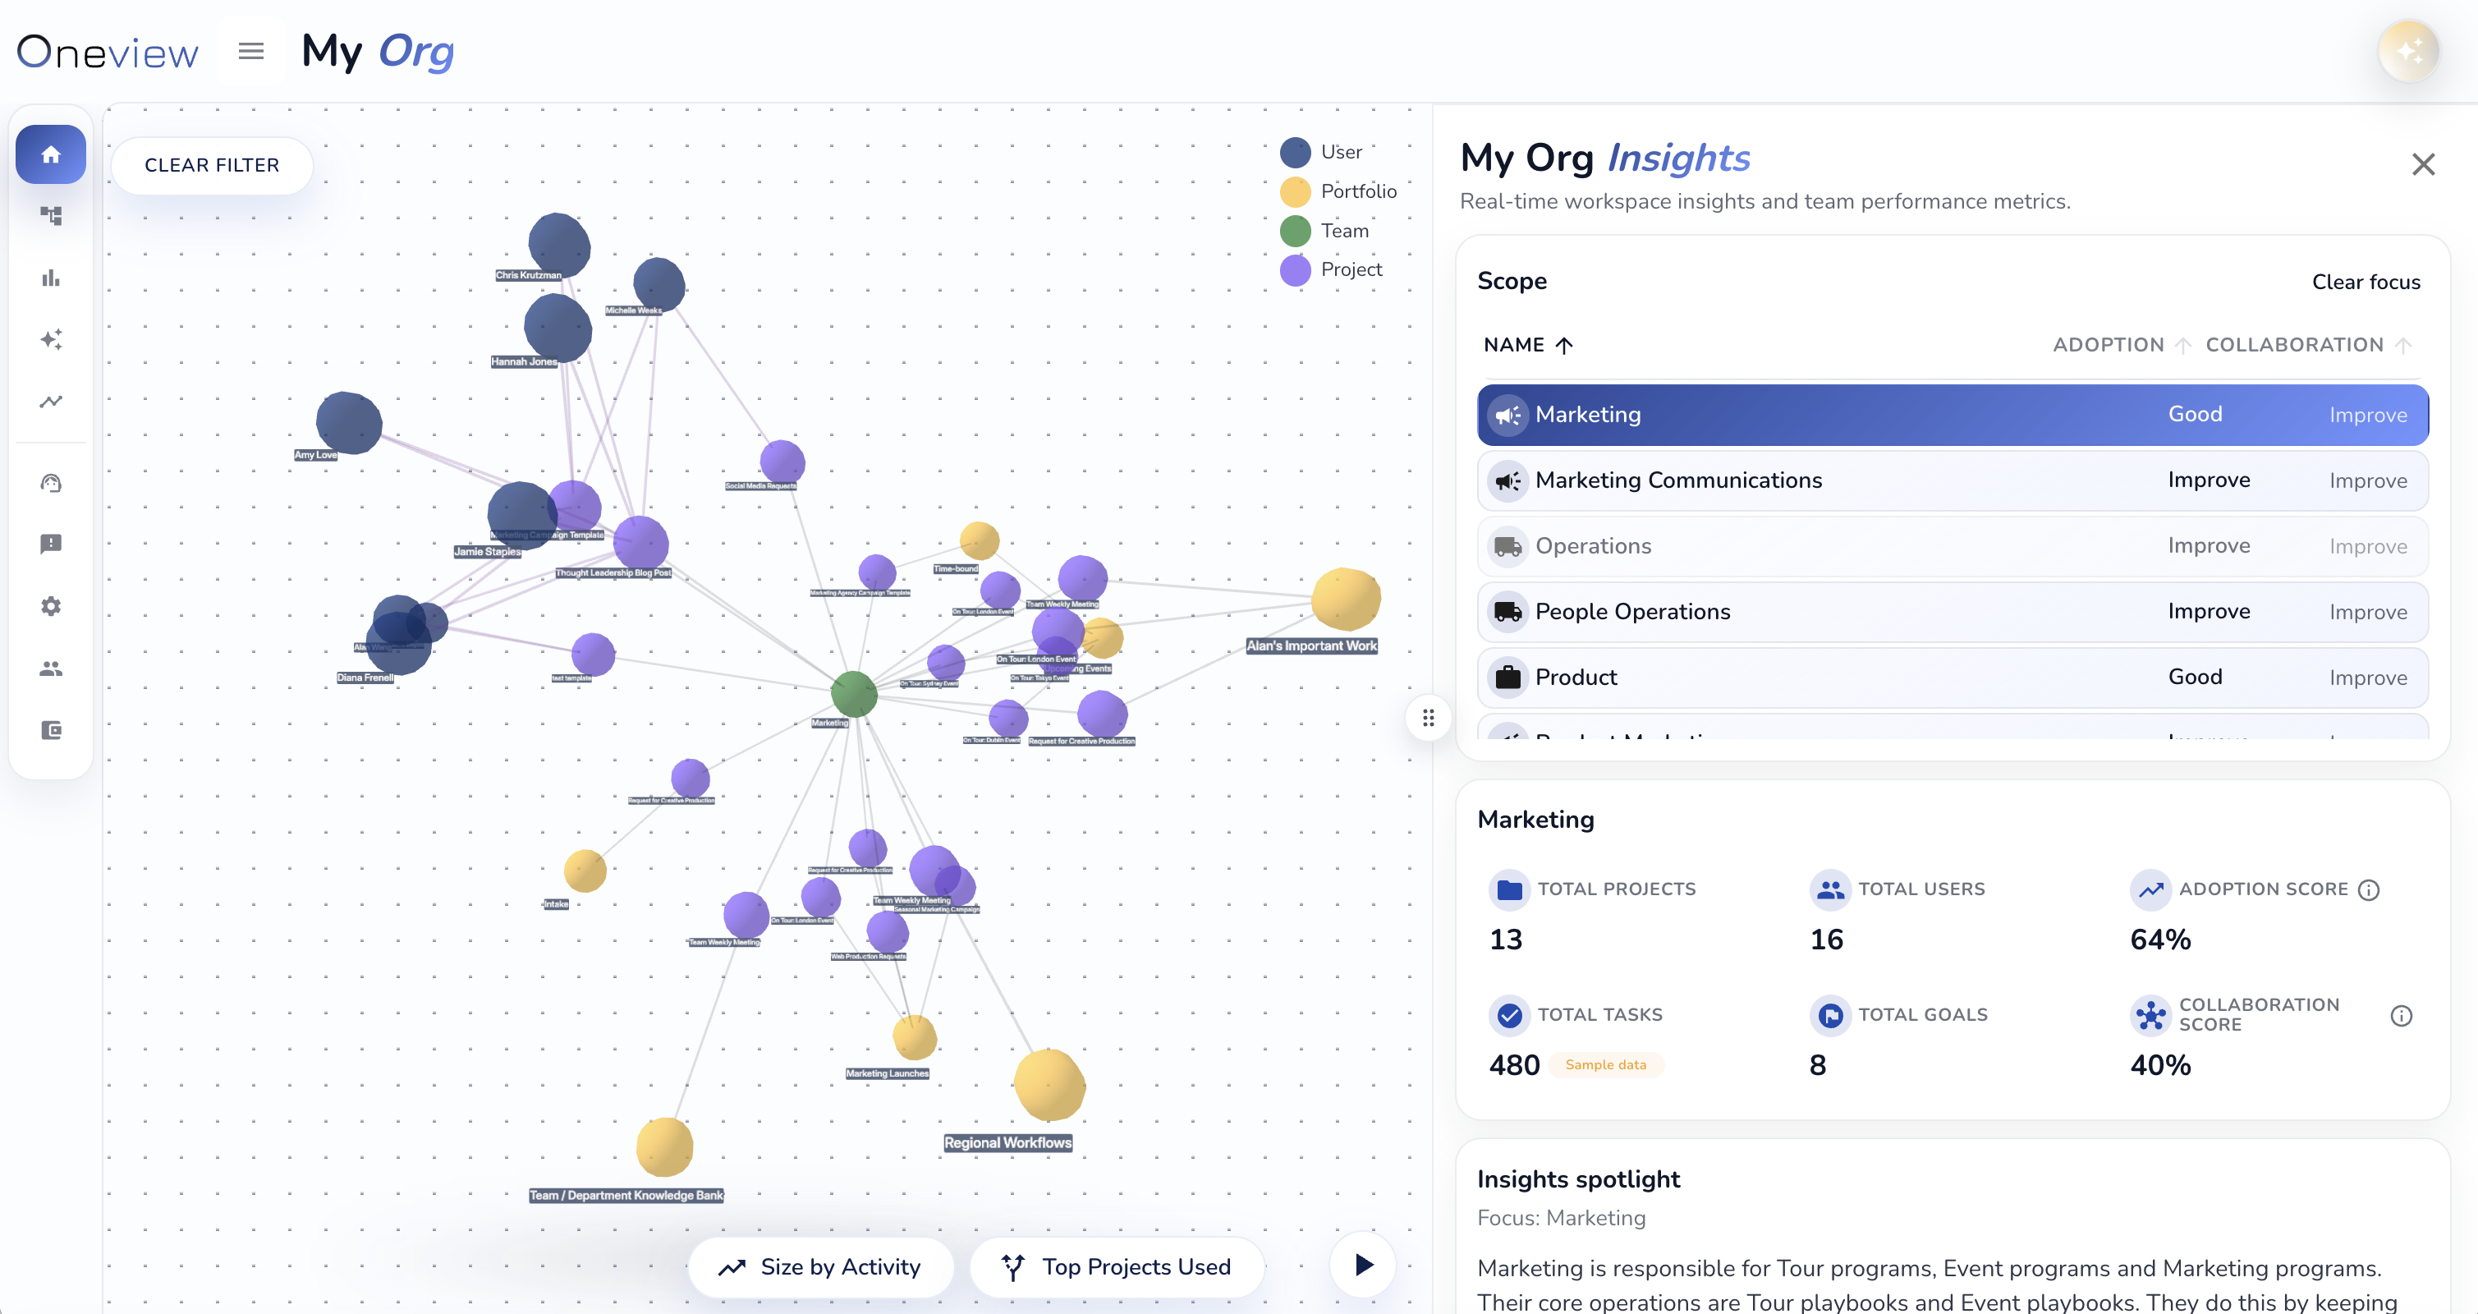Open the trends analytics sidebar icon
The image size is (2478, 1314).
point(50,401)
